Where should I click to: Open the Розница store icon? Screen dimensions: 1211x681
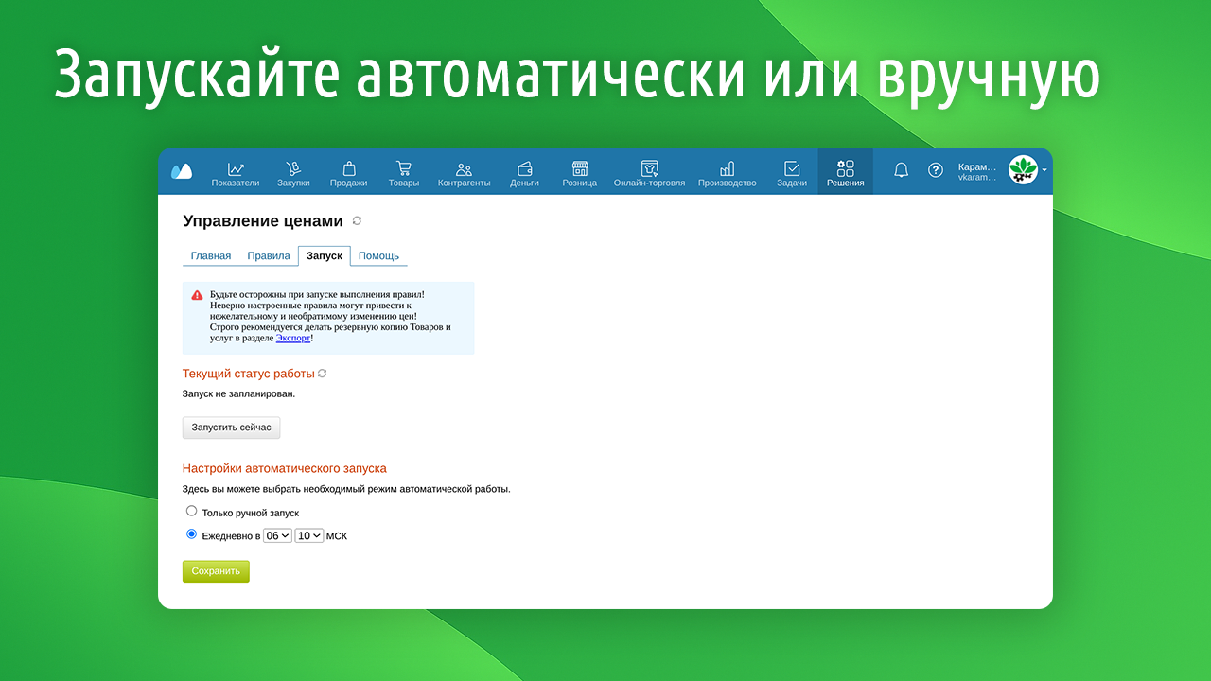[x=579, y=169]
